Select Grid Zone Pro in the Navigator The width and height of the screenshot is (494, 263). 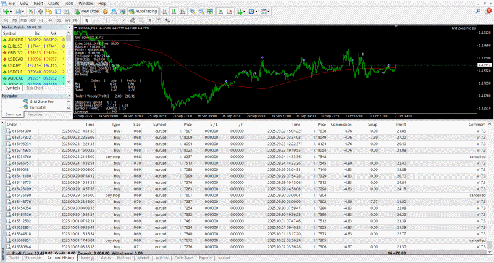40,101
